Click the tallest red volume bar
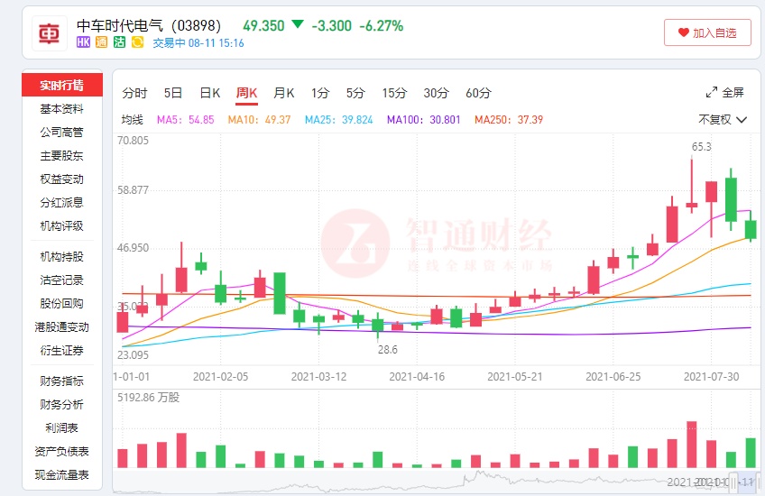Screen dimensions: 765x496 click(691, 445)
